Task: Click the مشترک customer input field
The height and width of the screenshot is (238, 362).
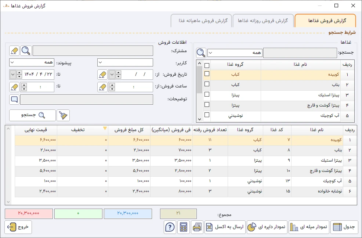Action: click(93, 51)
